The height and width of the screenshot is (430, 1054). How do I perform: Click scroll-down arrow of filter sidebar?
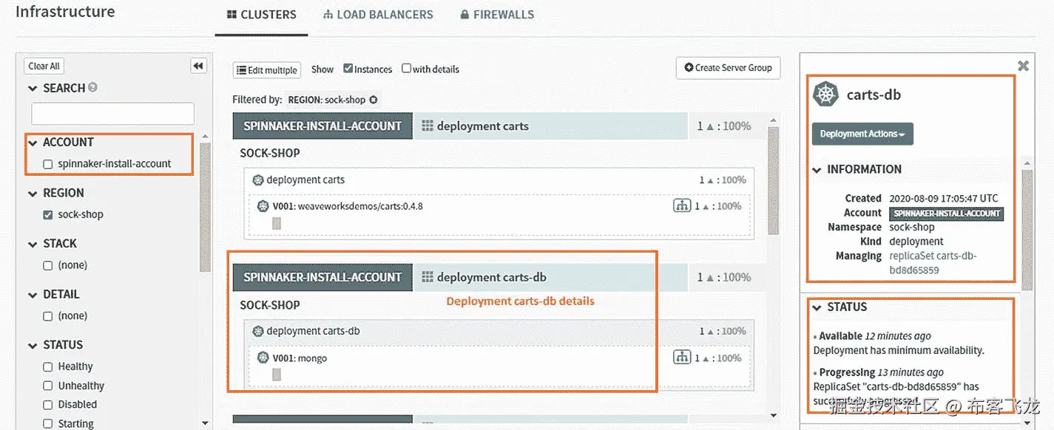tap(205, 423)
